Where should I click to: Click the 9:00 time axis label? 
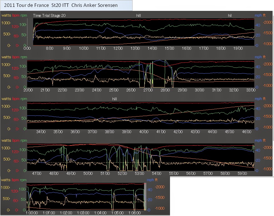point(67,48)
